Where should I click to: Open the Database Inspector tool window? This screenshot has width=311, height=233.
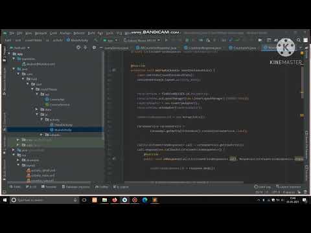point(76,187)
